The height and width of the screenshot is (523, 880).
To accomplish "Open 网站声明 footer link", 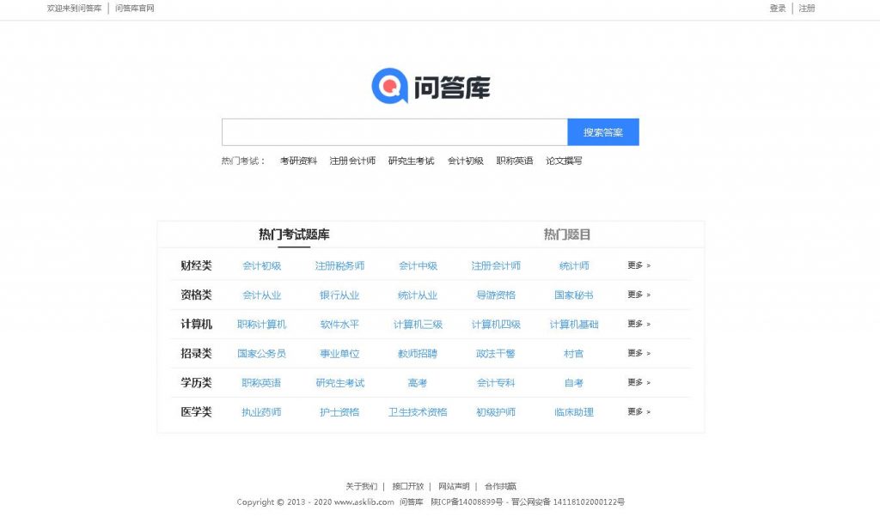I will coord(454,486).
